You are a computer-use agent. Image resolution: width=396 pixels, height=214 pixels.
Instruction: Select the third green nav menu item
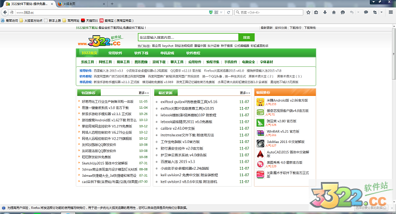click(141, 53)
